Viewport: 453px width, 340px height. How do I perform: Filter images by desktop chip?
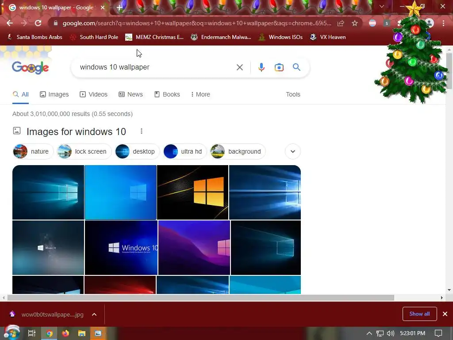click(x=137, y=151)
